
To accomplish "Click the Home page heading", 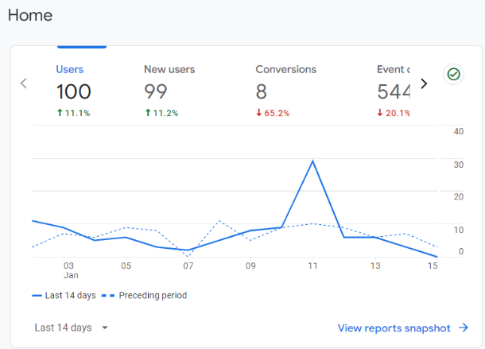I will pos(30,15).
